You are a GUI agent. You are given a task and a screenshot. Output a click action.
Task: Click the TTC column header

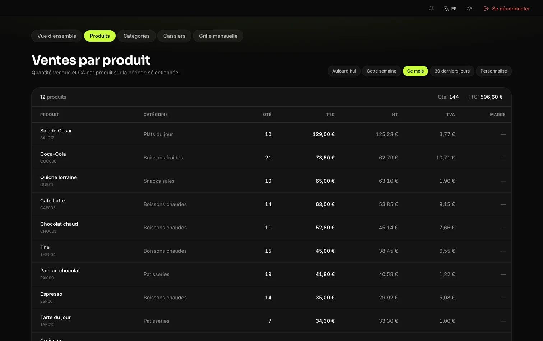[330, 115]
